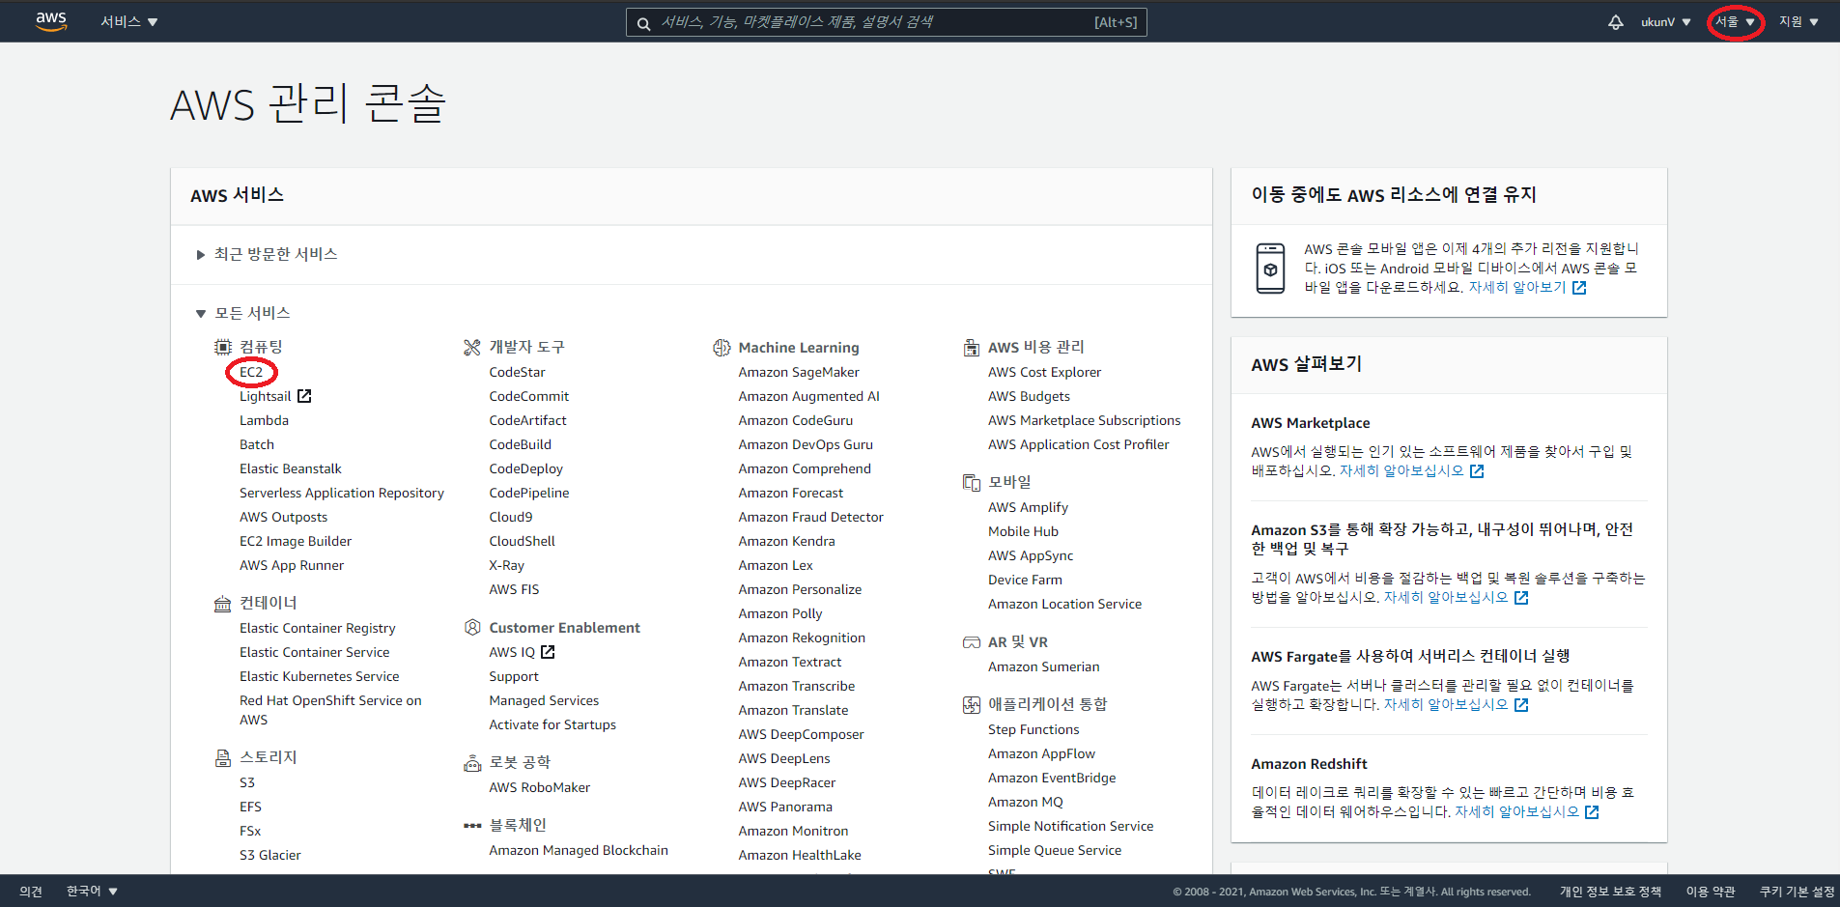
Task: Click the Storage (스토리지) category icon
Action: 223,758
